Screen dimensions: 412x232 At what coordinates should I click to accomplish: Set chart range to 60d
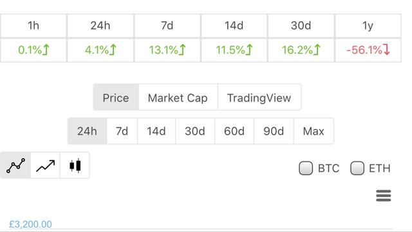click(234, 131)
